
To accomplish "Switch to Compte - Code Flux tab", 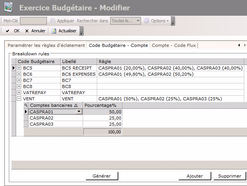I will click(174, 45).
